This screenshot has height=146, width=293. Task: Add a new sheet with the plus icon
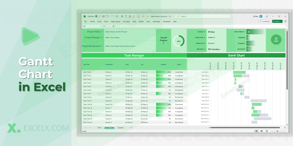coord(131,128)
